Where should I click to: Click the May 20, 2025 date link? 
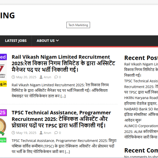click(x=26, y=77)
